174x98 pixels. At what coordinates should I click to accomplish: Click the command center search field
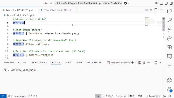pos(88,3)
